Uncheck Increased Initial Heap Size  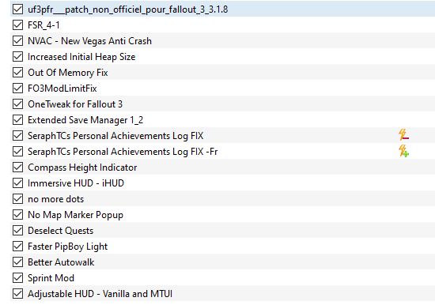click(17, 56)
